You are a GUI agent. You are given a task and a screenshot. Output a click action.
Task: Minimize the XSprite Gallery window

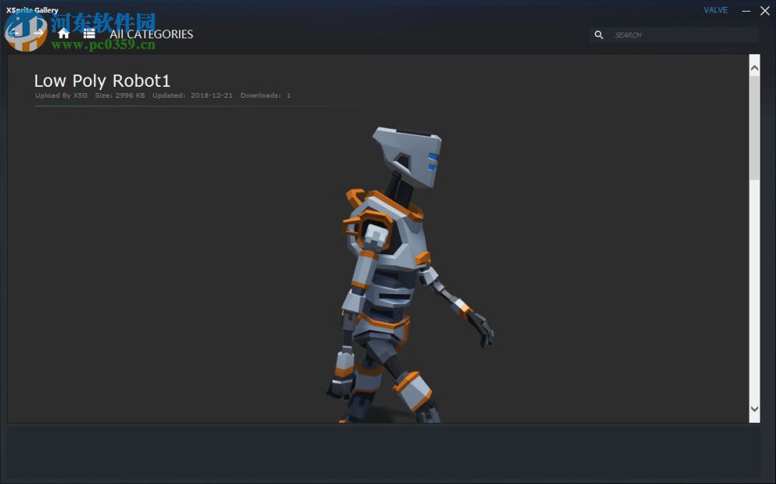[747, 10]
